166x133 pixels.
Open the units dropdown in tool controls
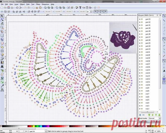click(x=88, y=11)
